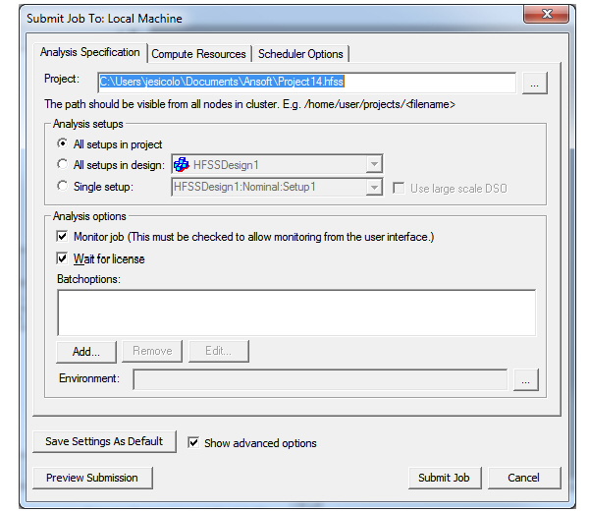
Task: Choose 'All setups in design' radio option
Action: coord(63,164)
